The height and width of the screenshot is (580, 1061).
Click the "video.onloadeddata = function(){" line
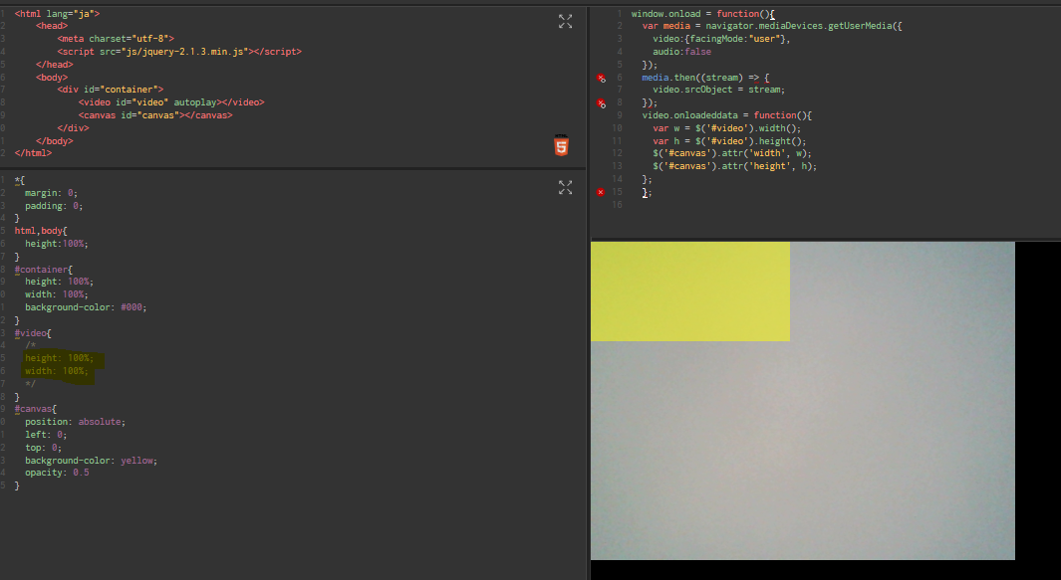pyautogui.click(x=726, y=115)
